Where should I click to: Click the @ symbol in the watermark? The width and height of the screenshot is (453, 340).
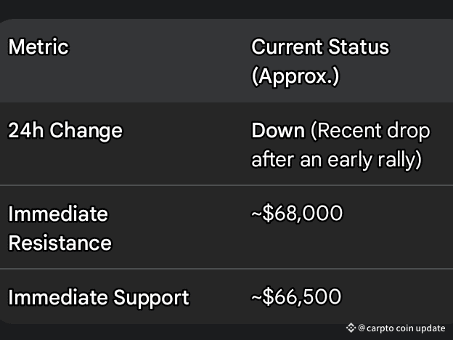point(362,328)
